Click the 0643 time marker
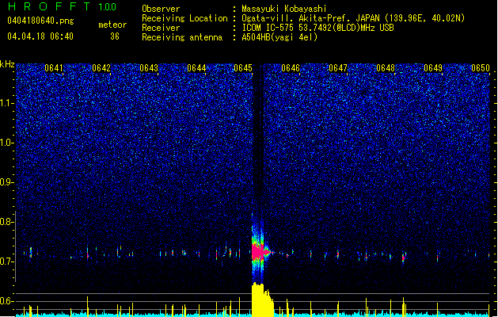This screenshot has height=317, width=498. tap(149, 68)
